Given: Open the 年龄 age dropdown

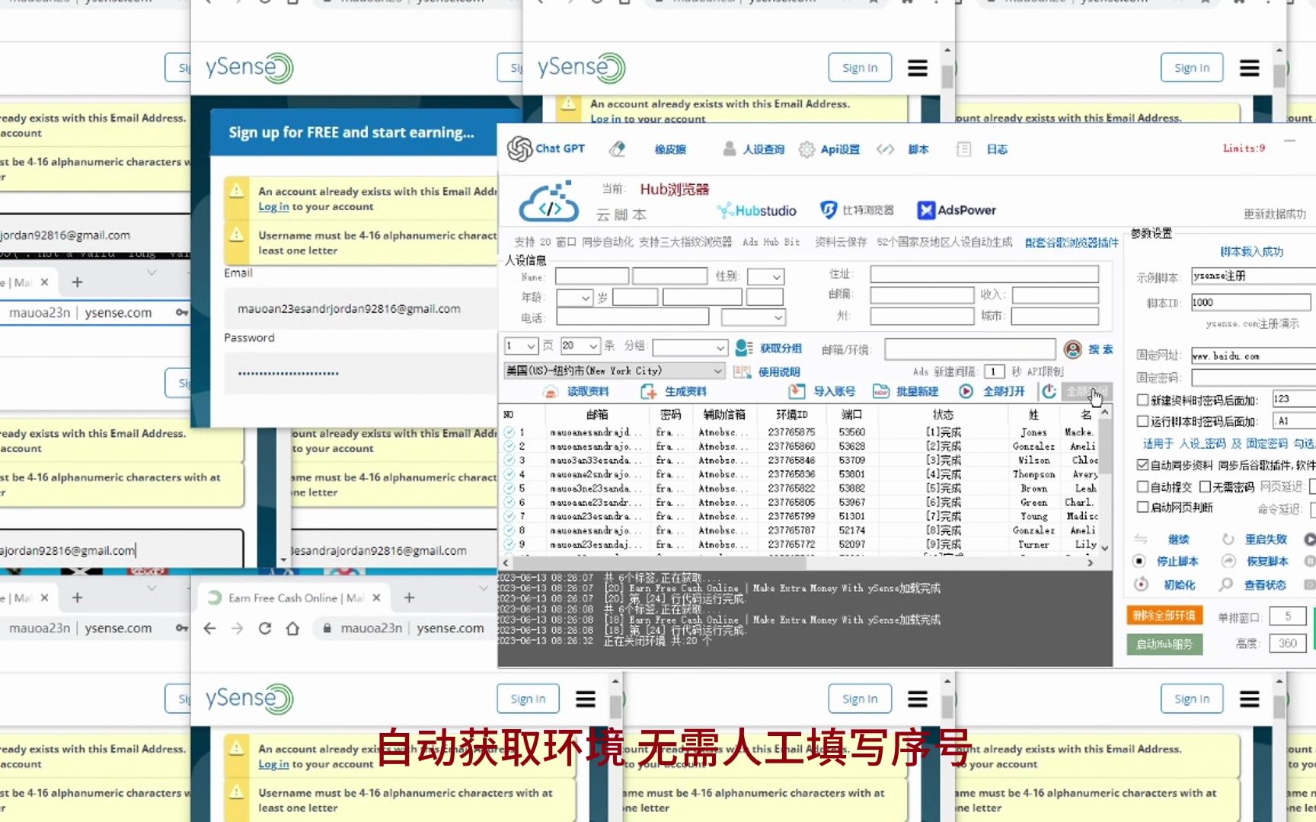Looking at the screenshot, I should 575,298.
